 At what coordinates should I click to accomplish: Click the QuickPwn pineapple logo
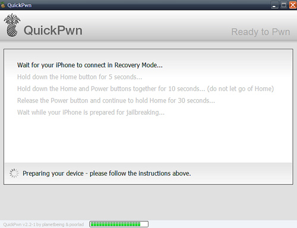pos(12,25)
